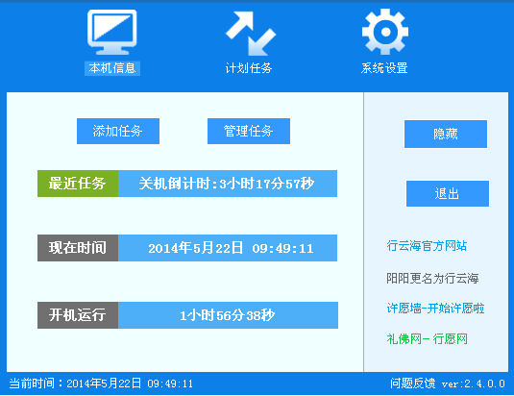This screenshot has height=396, width=514.
Task: Open the 计划任务 tab label
Action: [249, 68]
